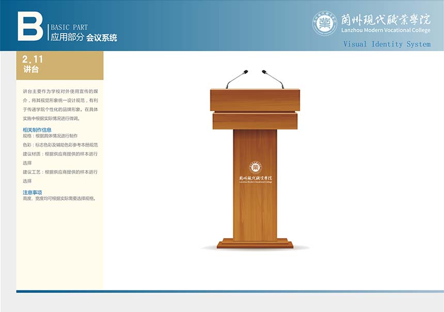Click Lanzhou Modern Vocational College header text
The width and height of the screenshot is (444, 312).
point(386,30)
